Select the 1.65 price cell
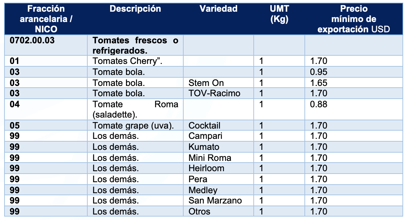Viewport: 408px width, 220px height. click(x=353, y=82)
